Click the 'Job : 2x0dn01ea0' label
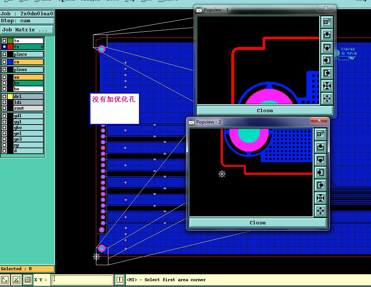 27,14
